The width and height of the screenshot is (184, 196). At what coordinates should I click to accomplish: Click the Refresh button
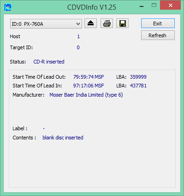(x=158, y=35)
